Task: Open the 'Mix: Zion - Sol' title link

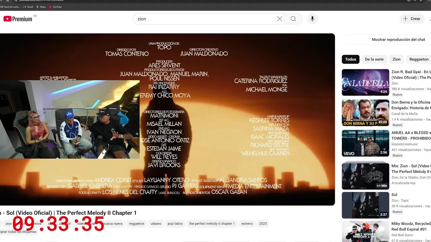Action: pos(411,169)
